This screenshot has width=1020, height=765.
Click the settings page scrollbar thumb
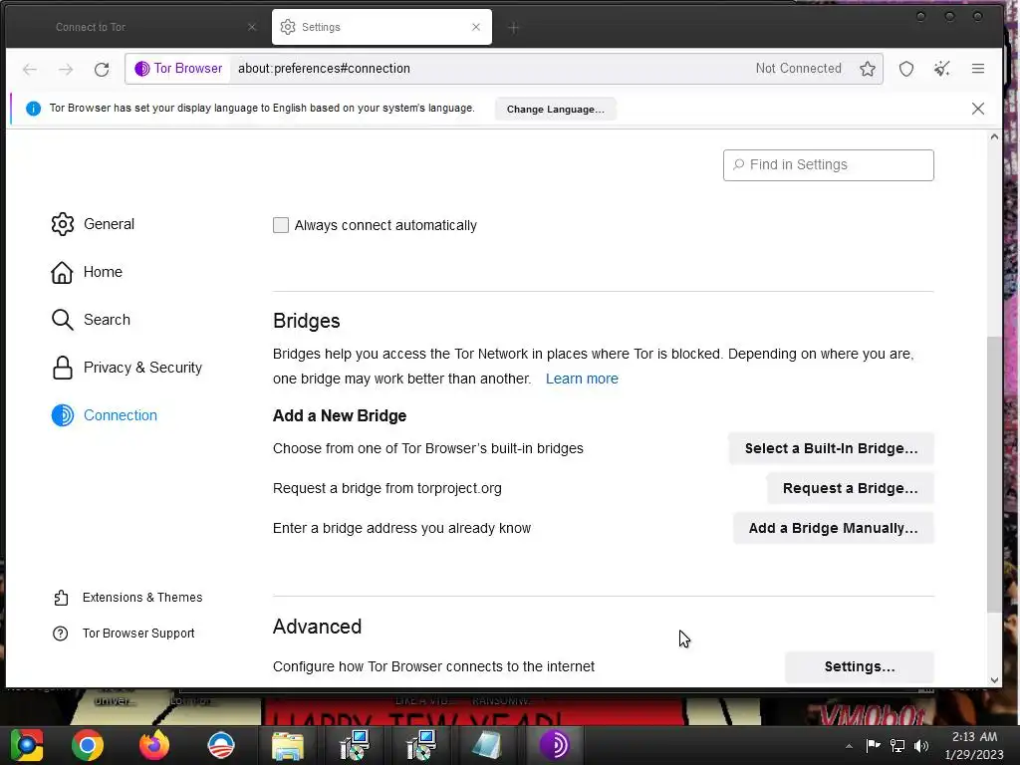click(993, 473)
